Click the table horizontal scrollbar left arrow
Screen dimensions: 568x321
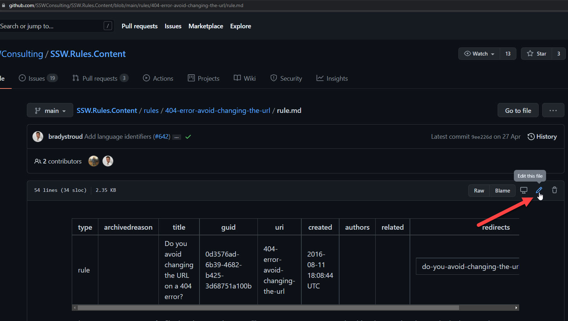(75, 308)
